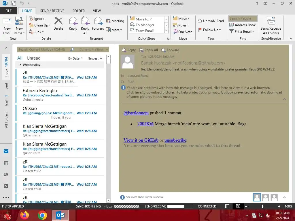Open the Clean Up dropdown
Image resolution: width=295 pixels, height=221 pixels.
[40, 25]
